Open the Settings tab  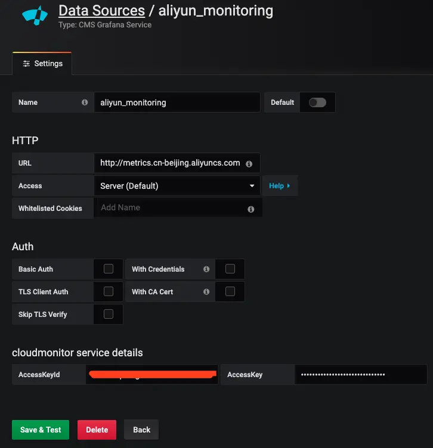click(42, 63)
